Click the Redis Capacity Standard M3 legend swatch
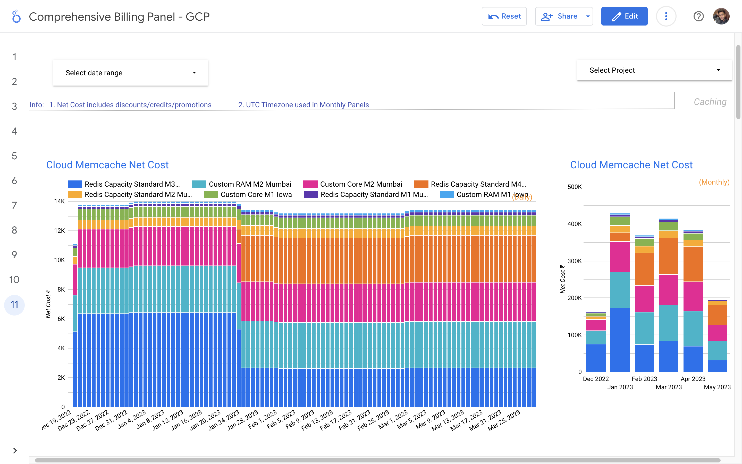Image resolution: width=742 pixels, height=464 pixels. (75, 184)
